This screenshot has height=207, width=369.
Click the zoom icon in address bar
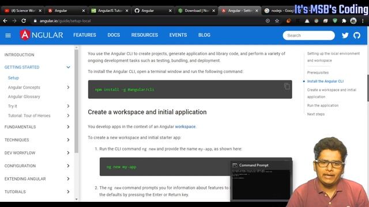click(268, 21)
